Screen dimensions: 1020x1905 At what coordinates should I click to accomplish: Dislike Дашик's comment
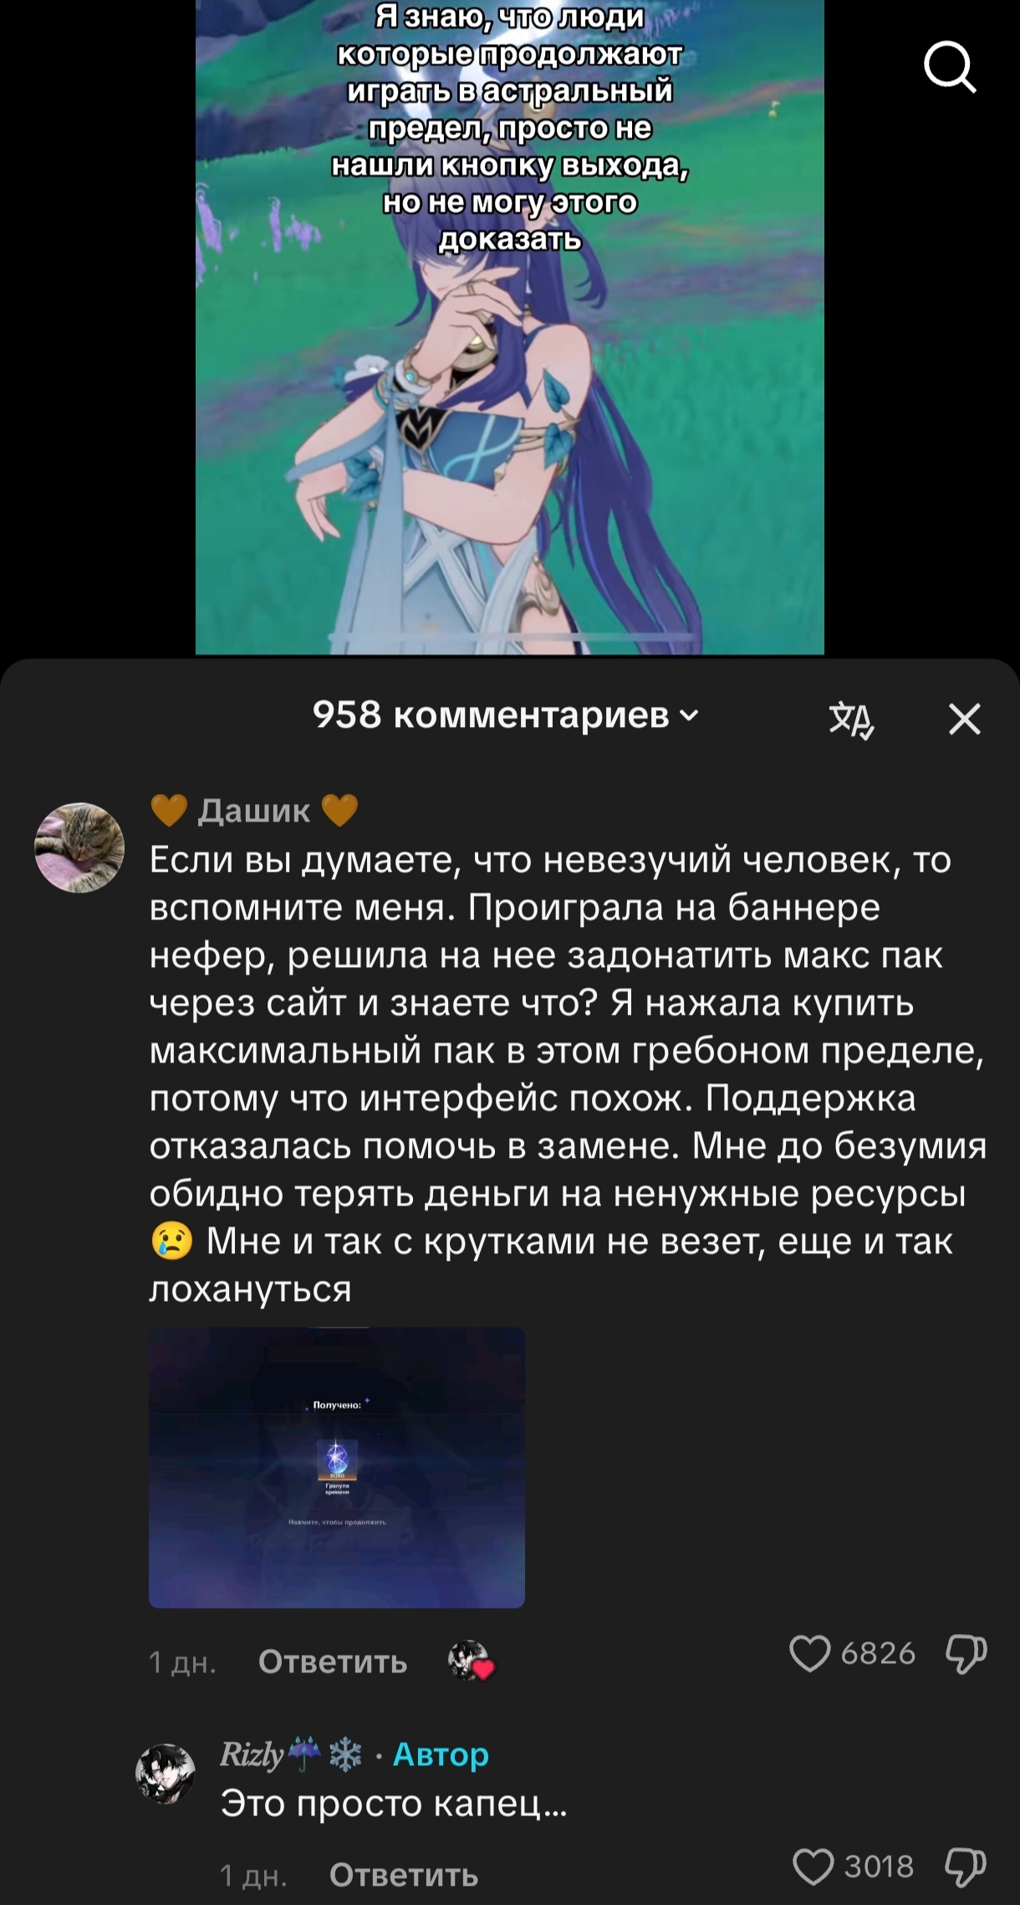point(966,1653)
